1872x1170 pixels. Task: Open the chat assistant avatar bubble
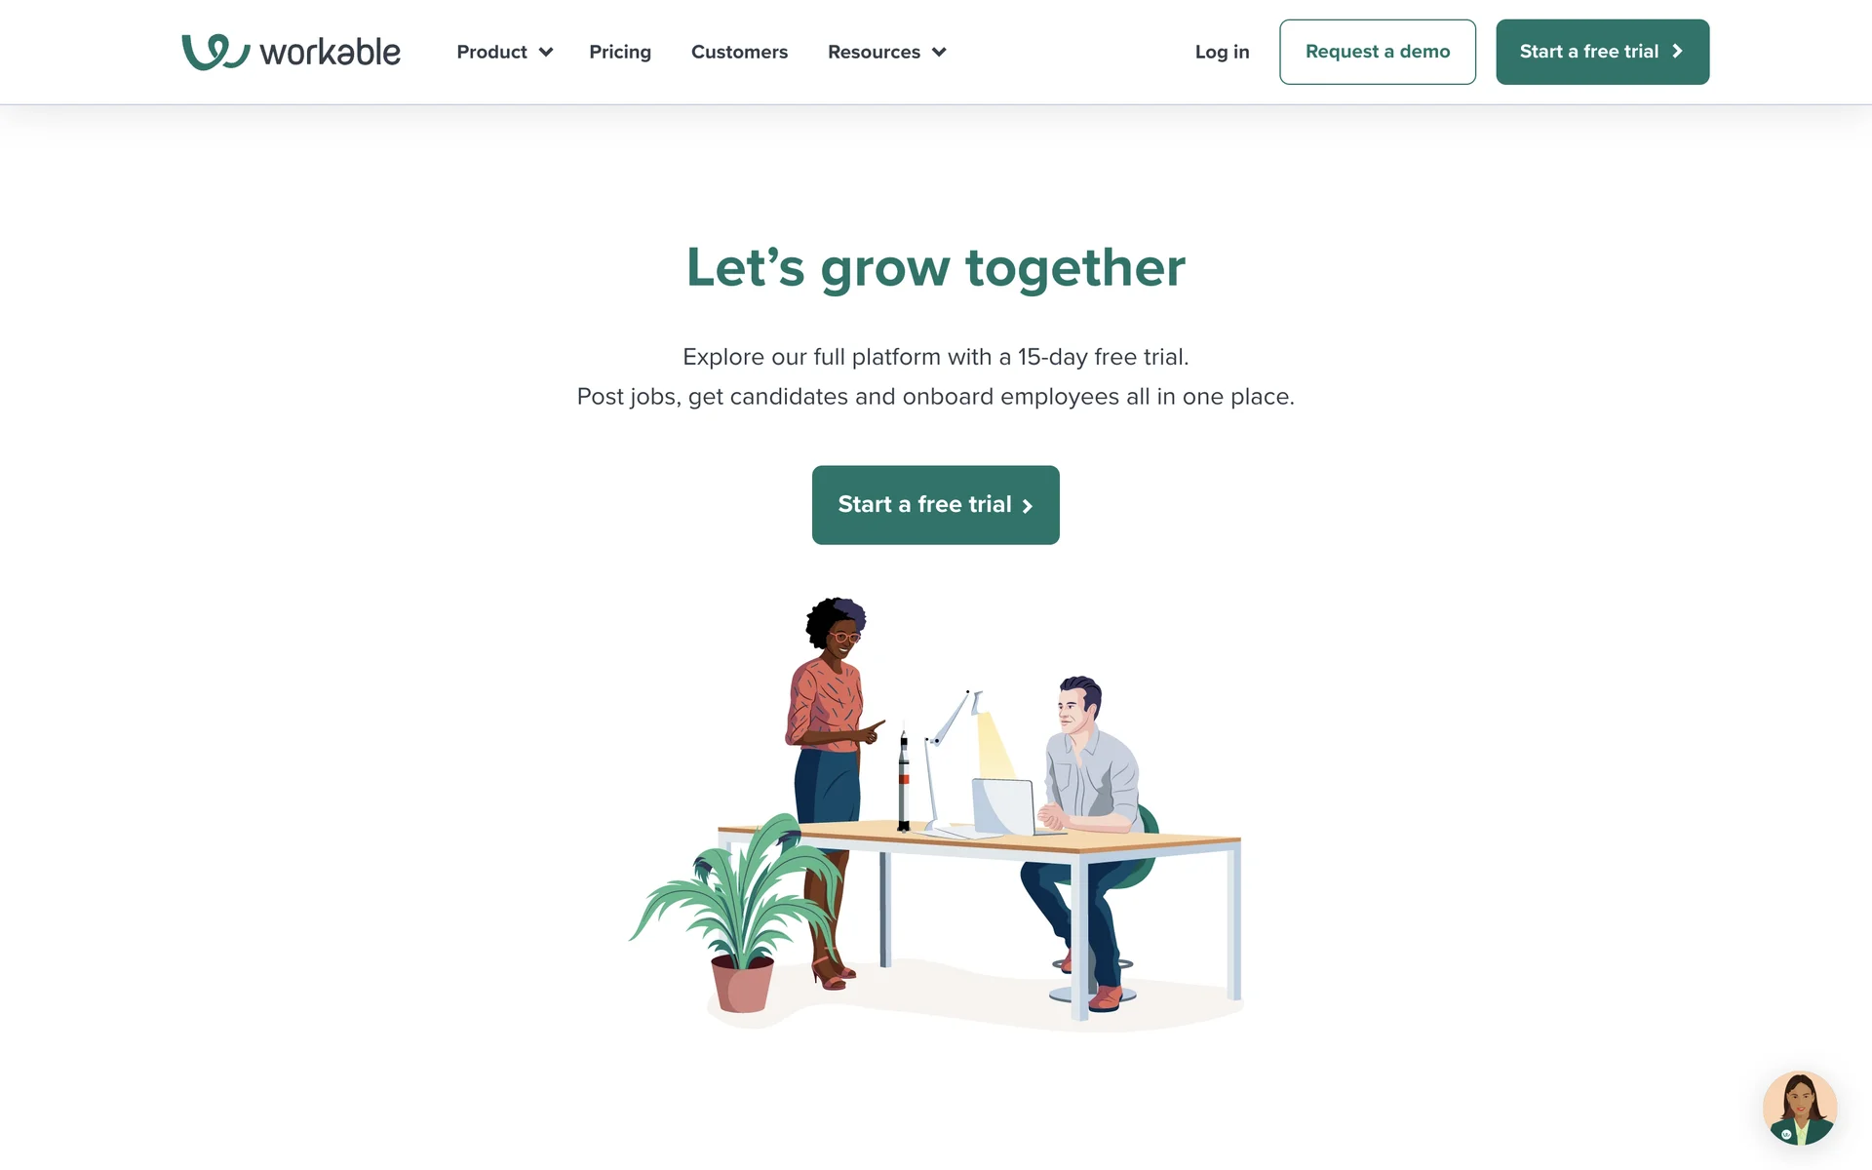[1800, 1108]
